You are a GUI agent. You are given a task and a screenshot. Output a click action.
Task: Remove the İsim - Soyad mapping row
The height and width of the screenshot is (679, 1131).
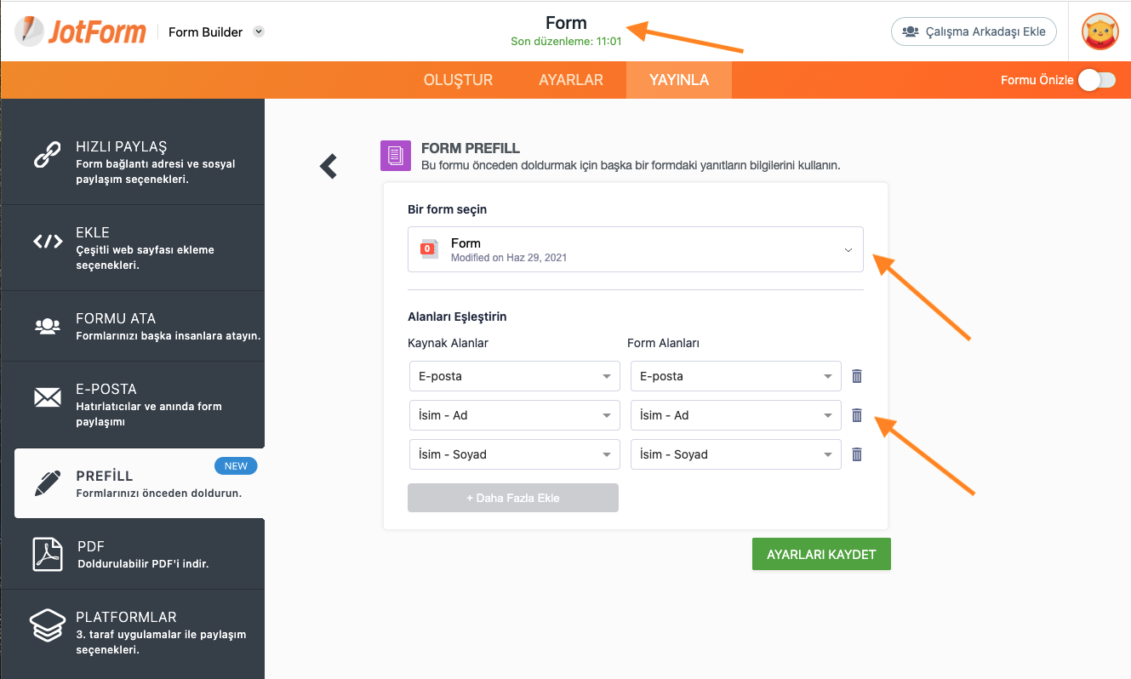click(857, 454)
